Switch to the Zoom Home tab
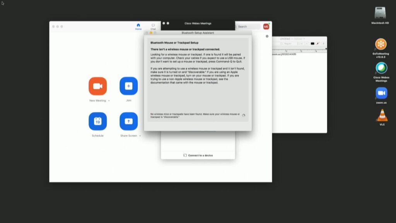The height and width of the screenshot is (223, 396). pyautogui.click(x=138, y=27)
